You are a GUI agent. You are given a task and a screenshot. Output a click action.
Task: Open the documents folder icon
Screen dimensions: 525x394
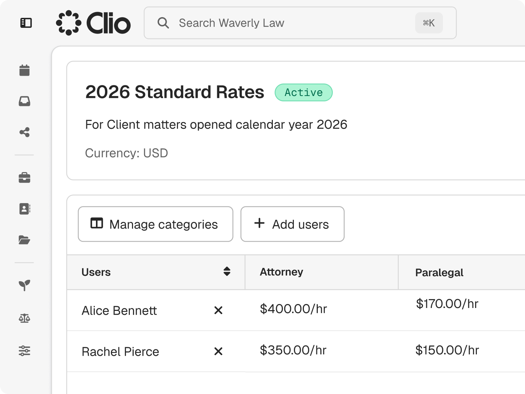pos(25,240)
